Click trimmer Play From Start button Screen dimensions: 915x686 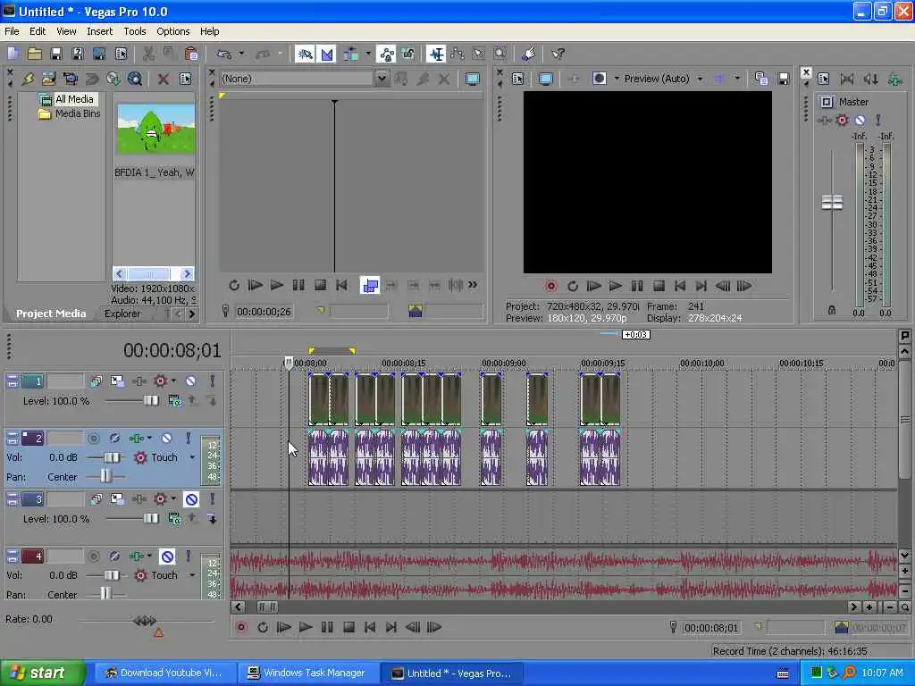coord(255,285)
